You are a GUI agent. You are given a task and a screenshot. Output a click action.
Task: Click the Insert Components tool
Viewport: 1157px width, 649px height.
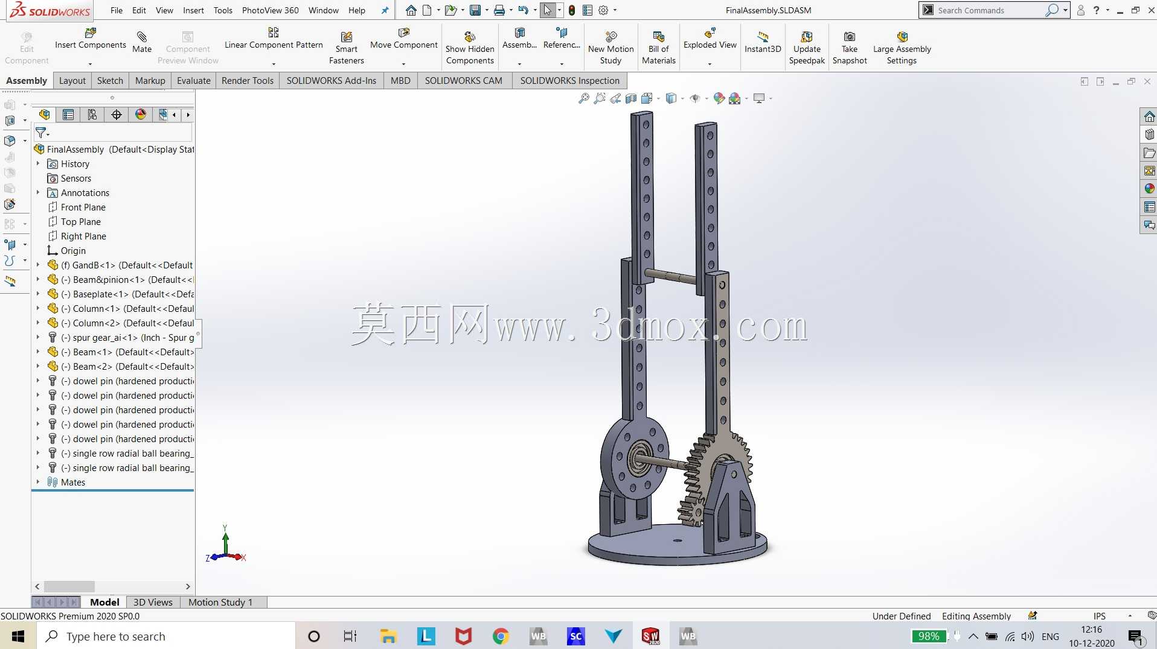[91, 39]
